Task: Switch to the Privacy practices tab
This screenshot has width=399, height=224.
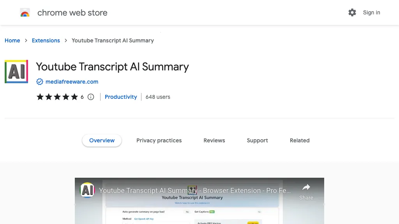Action: tap(159, 140)
